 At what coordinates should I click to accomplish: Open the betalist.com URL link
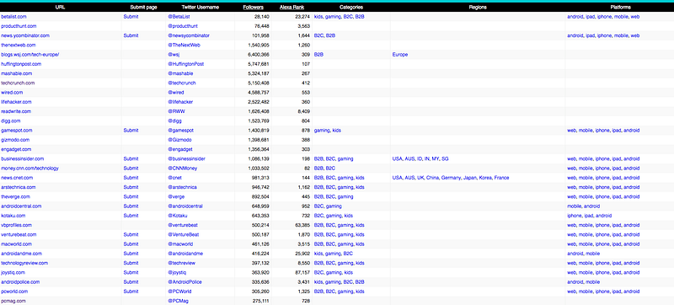[x=13, y=17]
